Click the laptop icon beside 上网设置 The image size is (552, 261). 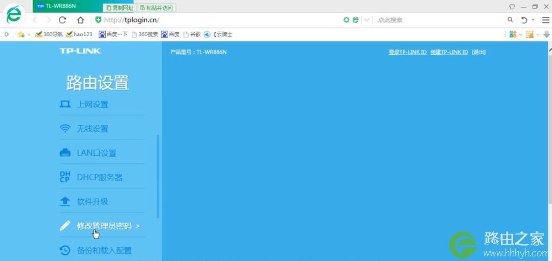65,104
